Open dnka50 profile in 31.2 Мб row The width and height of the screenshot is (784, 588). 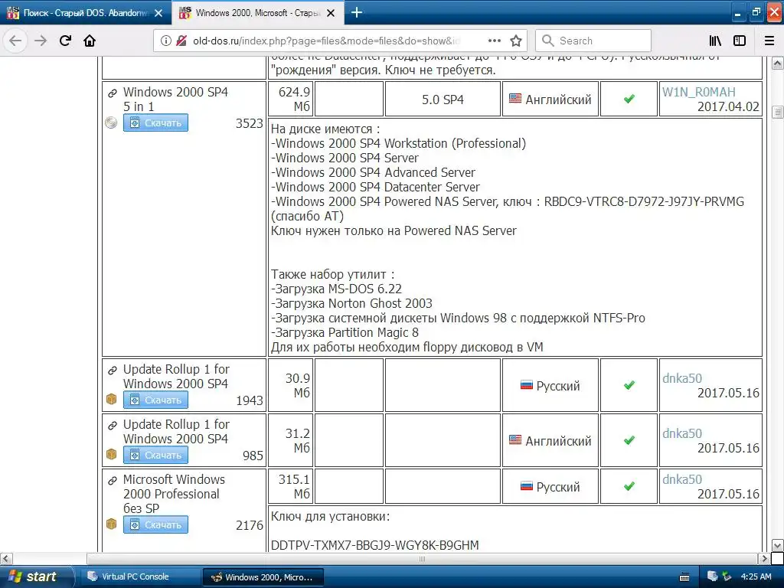(682, 433)
